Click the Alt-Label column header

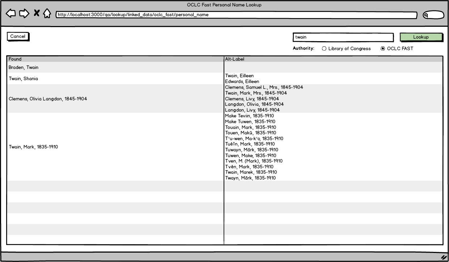[334, 59]
